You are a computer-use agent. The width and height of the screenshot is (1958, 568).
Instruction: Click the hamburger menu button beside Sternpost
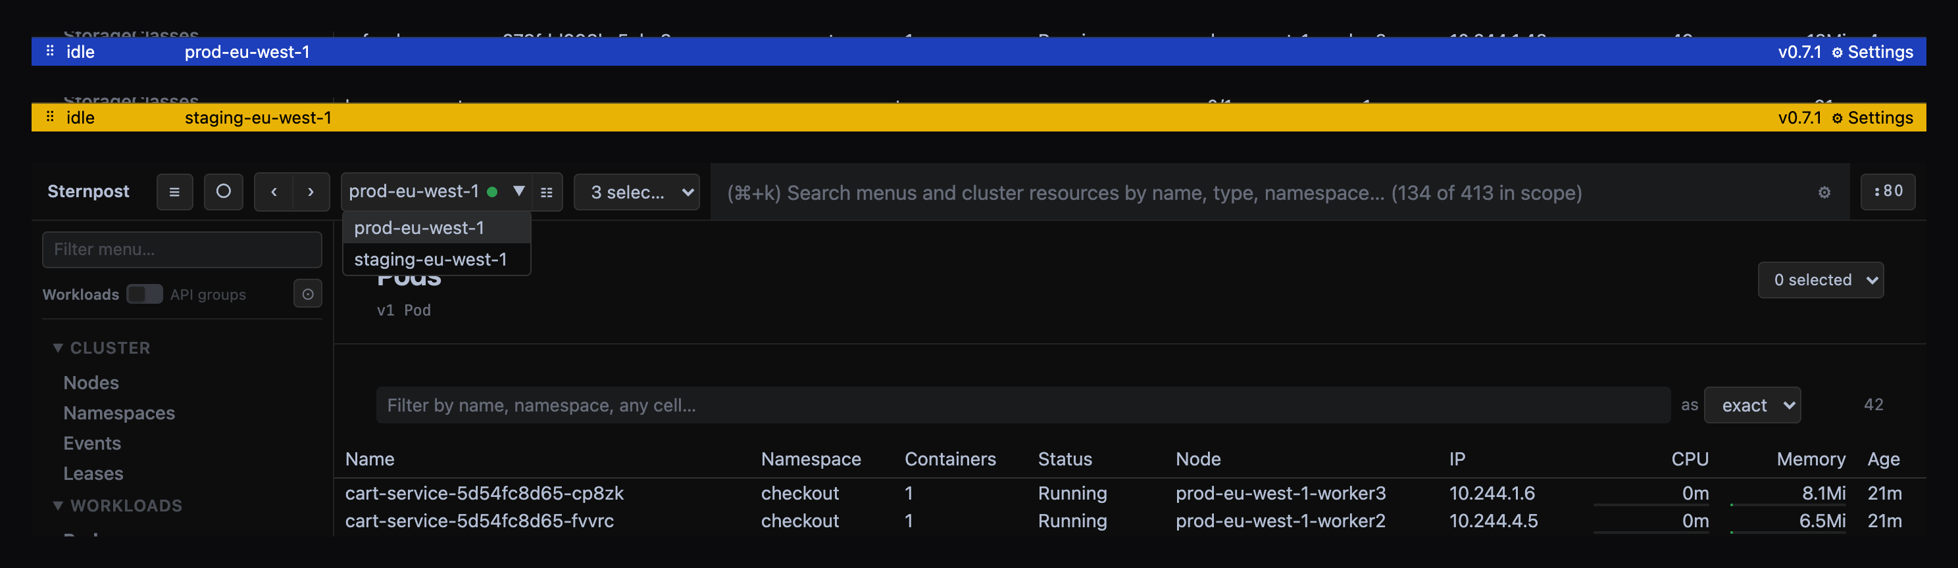[x=174, y=191]
